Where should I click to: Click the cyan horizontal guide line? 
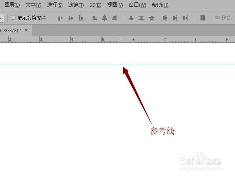click(x=118, y=65)
